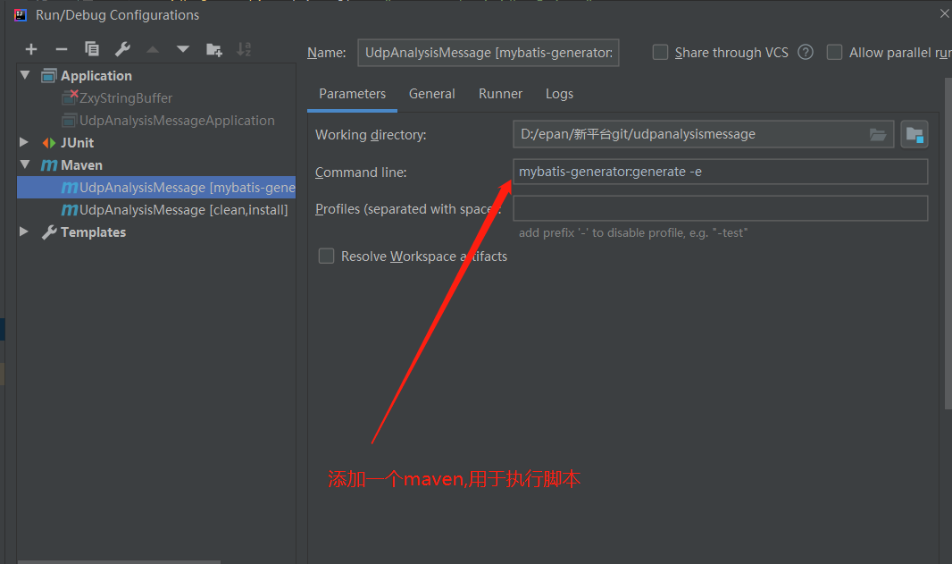
Task: Add a new configuration with plus icon
Action: click(31, 49)
